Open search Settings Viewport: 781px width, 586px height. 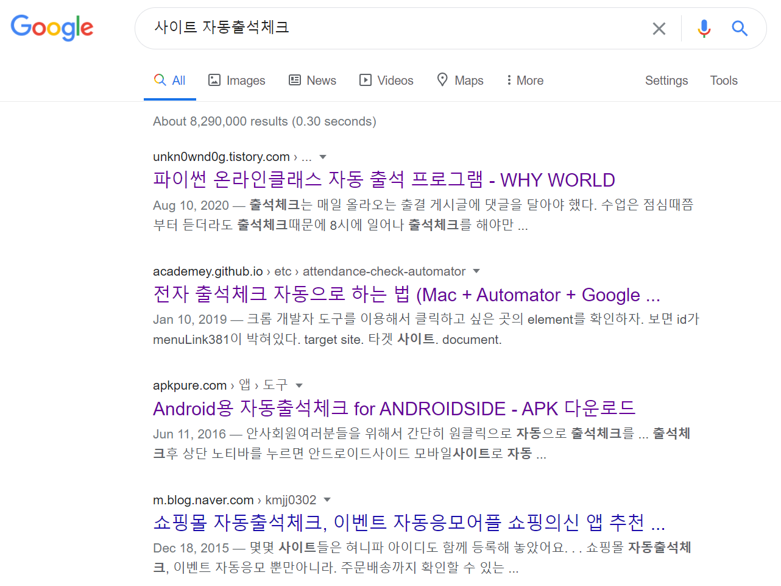point(666,80)
